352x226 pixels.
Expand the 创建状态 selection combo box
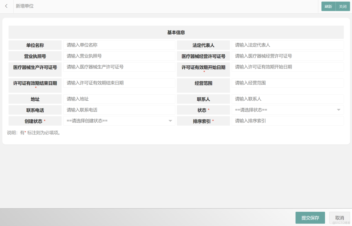click(119, 121)
